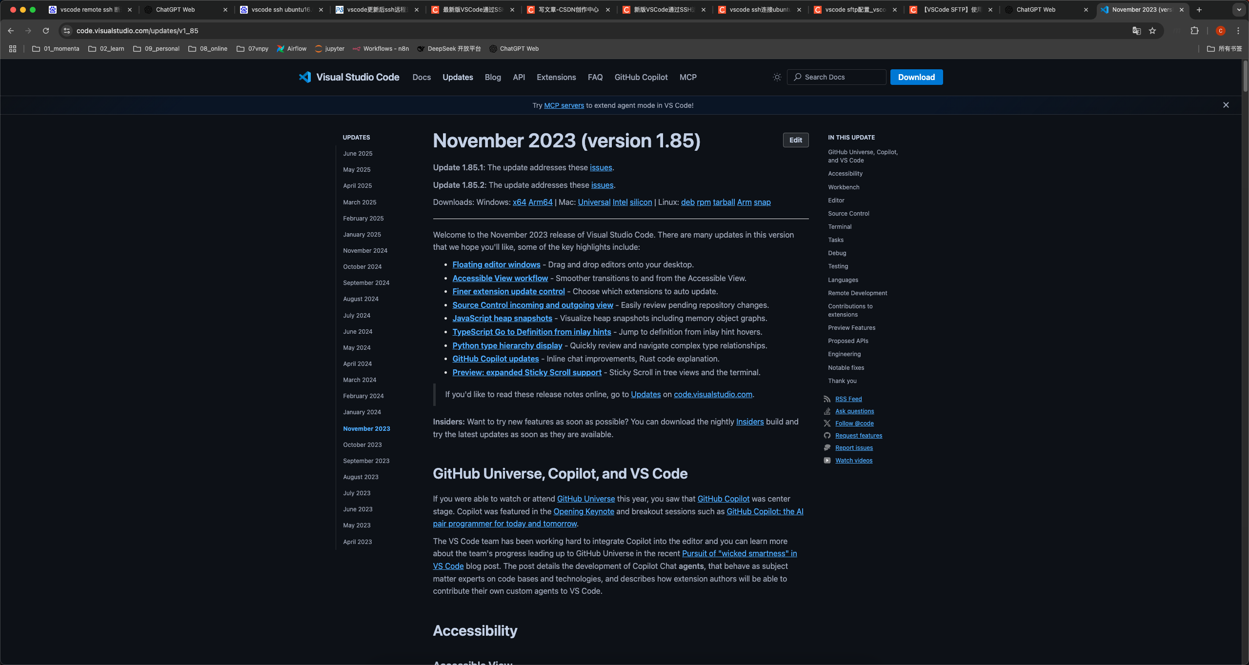Screen dimensions: 1249x665
Task: Click the Follow @code link
Action: [x=854, y=423]
